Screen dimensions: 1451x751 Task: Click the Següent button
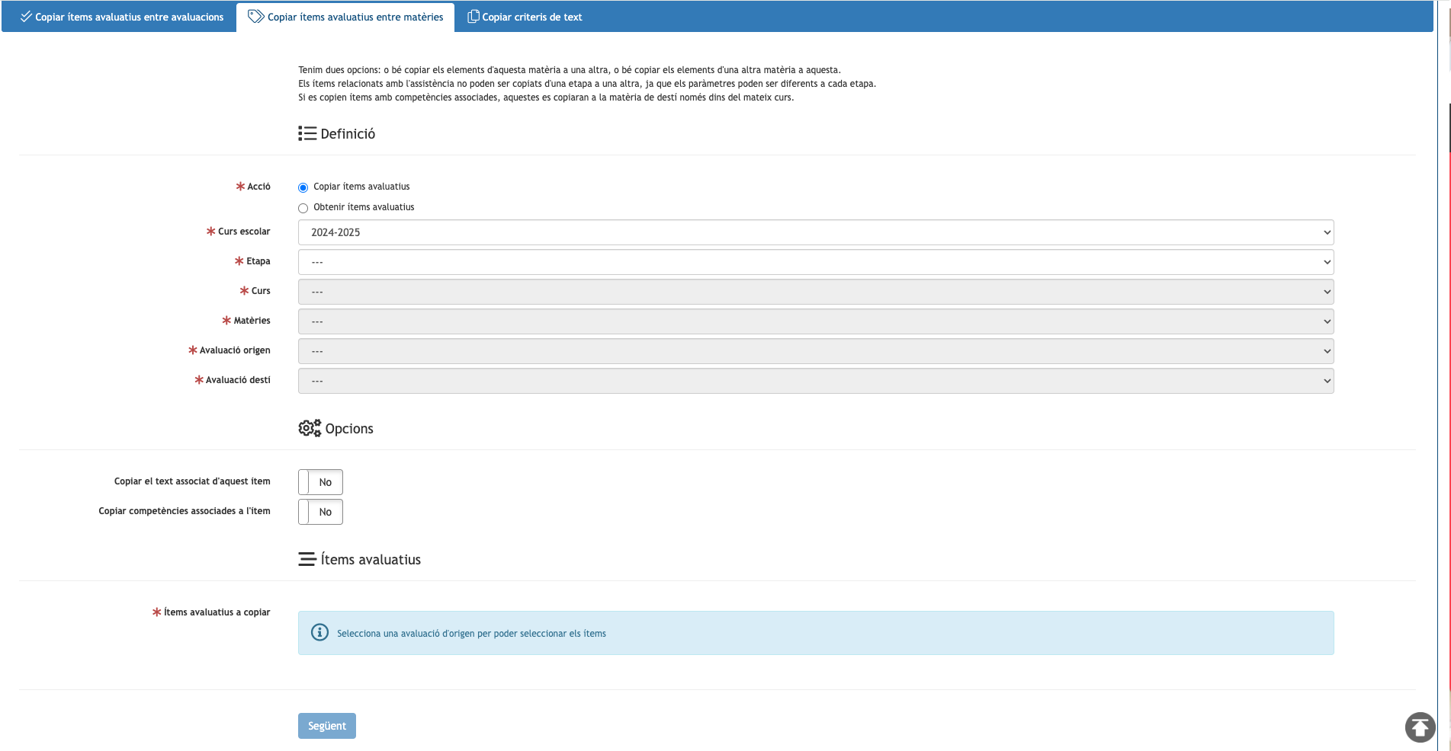[x=327, y=726]
